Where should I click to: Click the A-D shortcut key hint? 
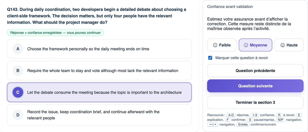coord(231,115)
